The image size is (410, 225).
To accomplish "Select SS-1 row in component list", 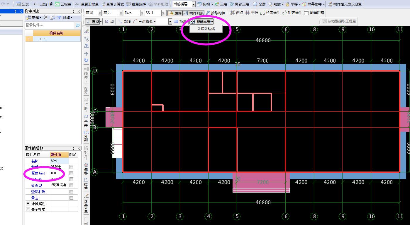I will 53,39.
